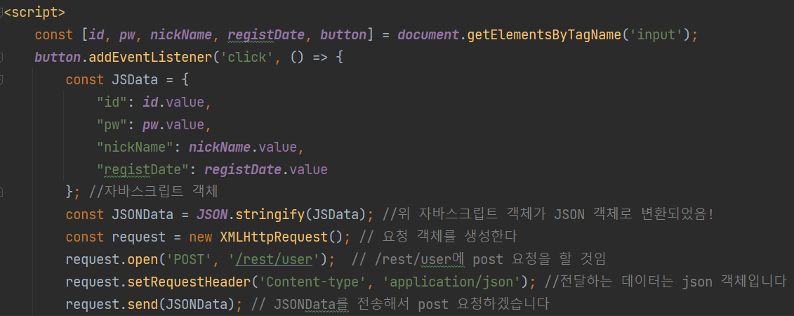Click the fold end marker beside the closing brace comment line
The width and height of the screenshot is (794, 316).
pyautogui.click(x=1, y=192)
